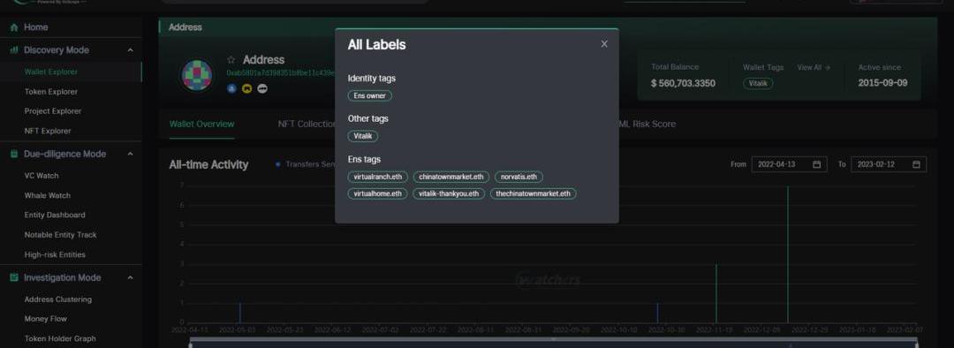Screen dimensions: 954x348
Task: Select the vitalik-thankyou.eth ENS tag
Action: pyautogui.click(x=449, y=193)
